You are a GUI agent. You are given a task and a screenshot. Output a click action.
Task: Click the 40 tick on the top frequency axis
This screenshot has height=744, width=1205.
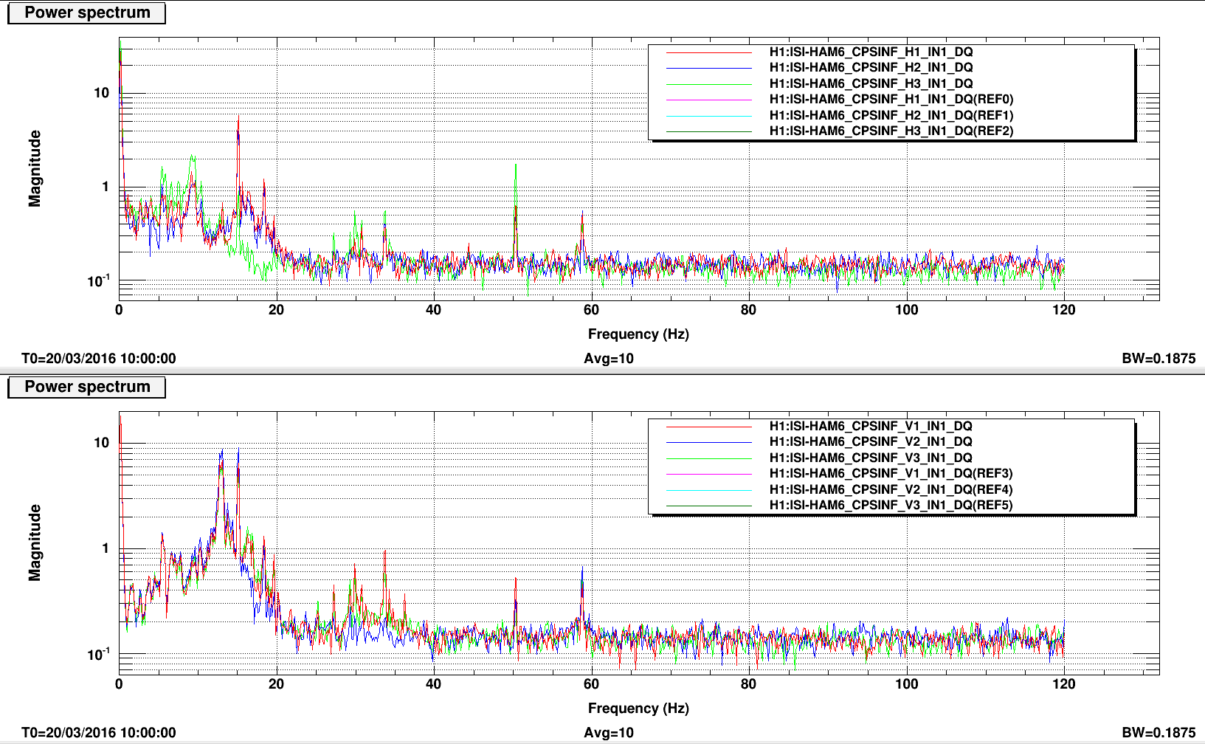[x=433, y=310]
